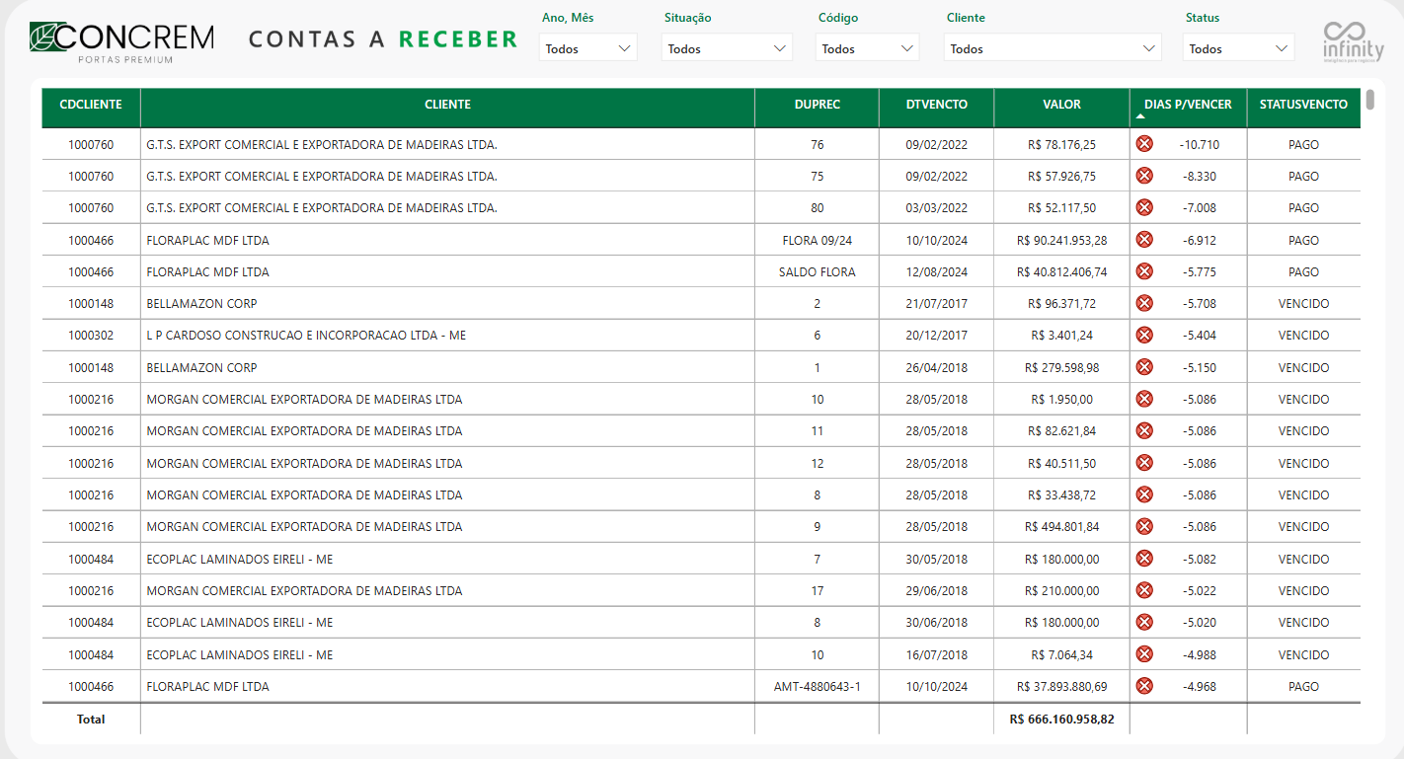Open the Cliente filter dropdown

pos(1052,47)
